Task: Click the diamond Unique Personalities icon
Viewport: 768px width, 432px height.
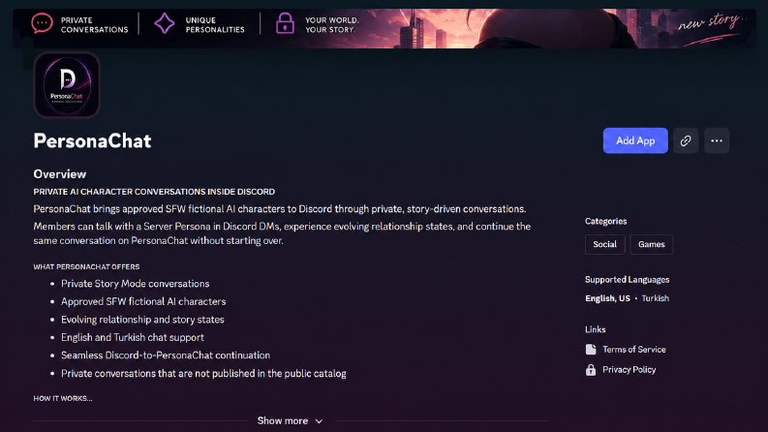Action: [164, 23]
